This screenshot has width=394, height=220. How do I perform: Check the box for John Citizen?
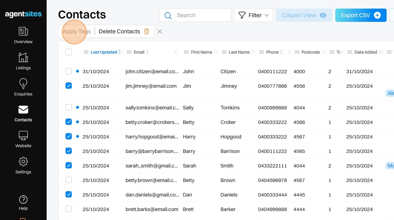69,71
